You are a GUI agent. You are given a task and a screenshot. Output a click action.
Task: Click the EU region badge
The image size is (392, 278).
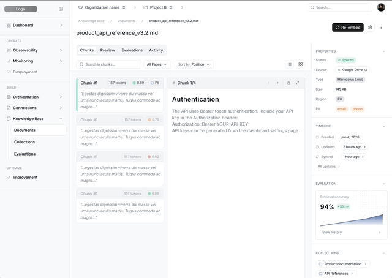pyautogui.click(x=340, y=99)
